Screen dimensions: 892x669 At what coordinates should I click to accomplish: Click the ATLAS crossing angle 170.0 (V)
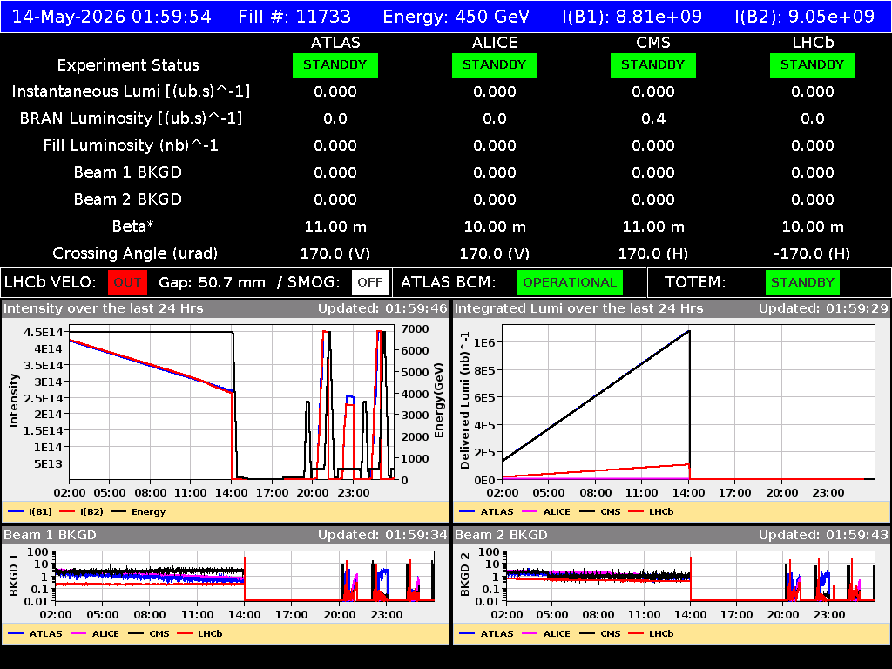(x=335, y=253)
